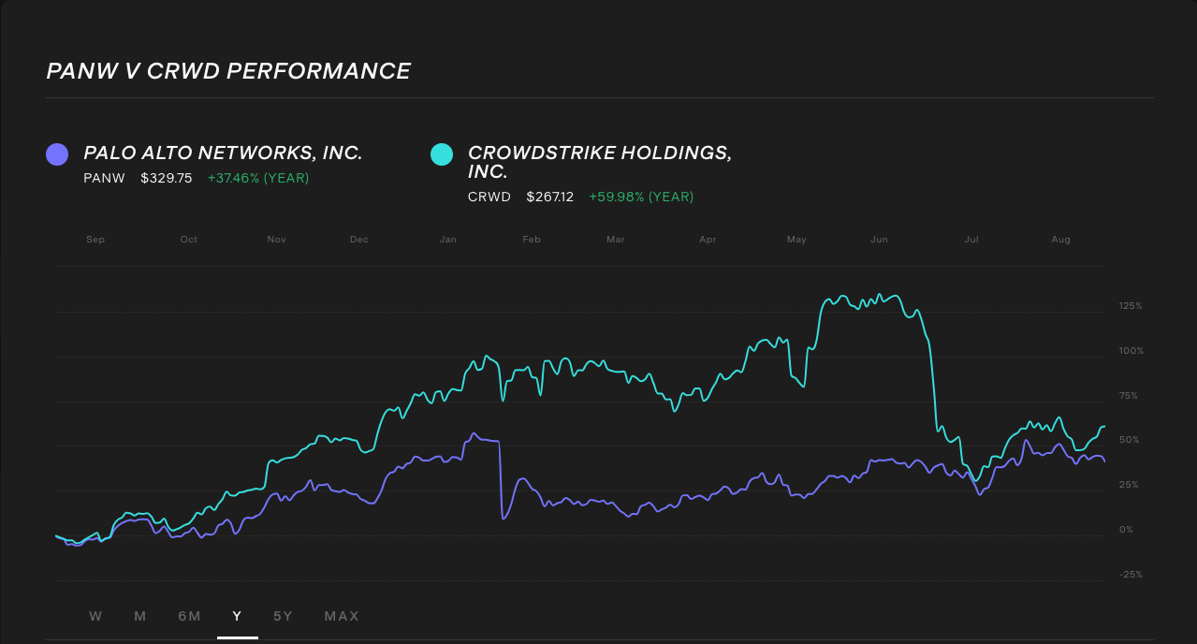Open PALO ALTO NETWORKS, INC. details
Screen dimensions: 1197x644
[223, 152]
